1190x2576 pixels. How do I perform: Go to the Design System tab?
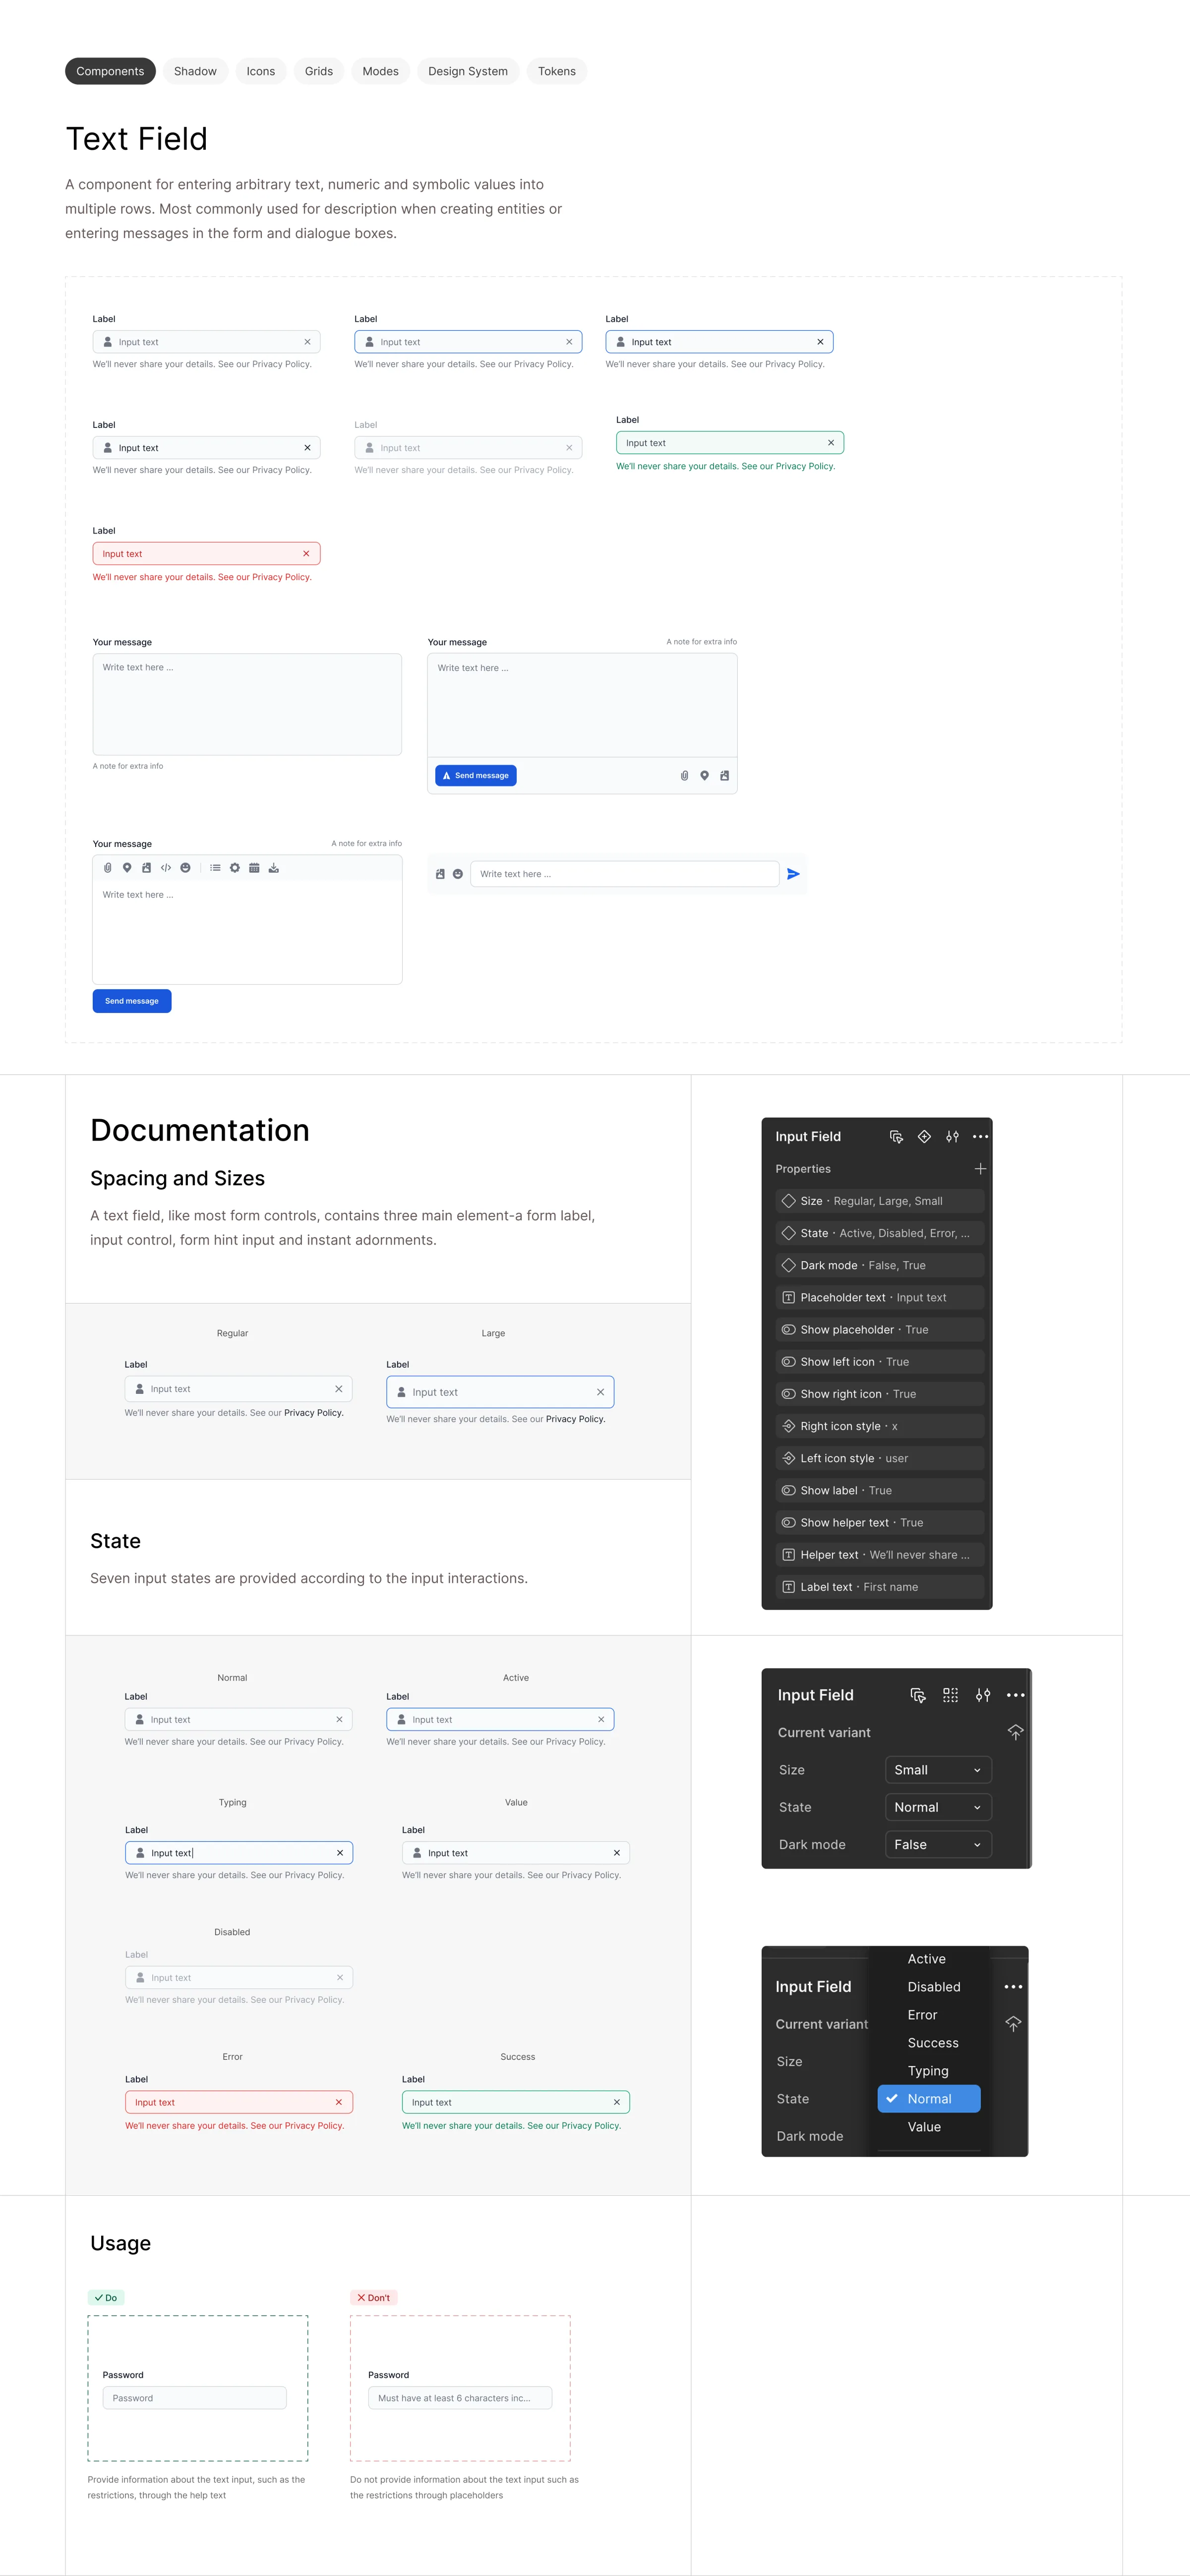(x=468, y=71)
